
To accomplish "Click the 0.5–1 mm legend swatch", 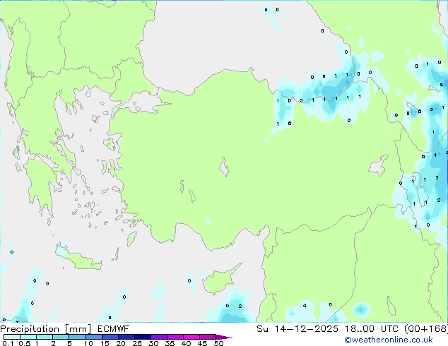I will (28, 337).
